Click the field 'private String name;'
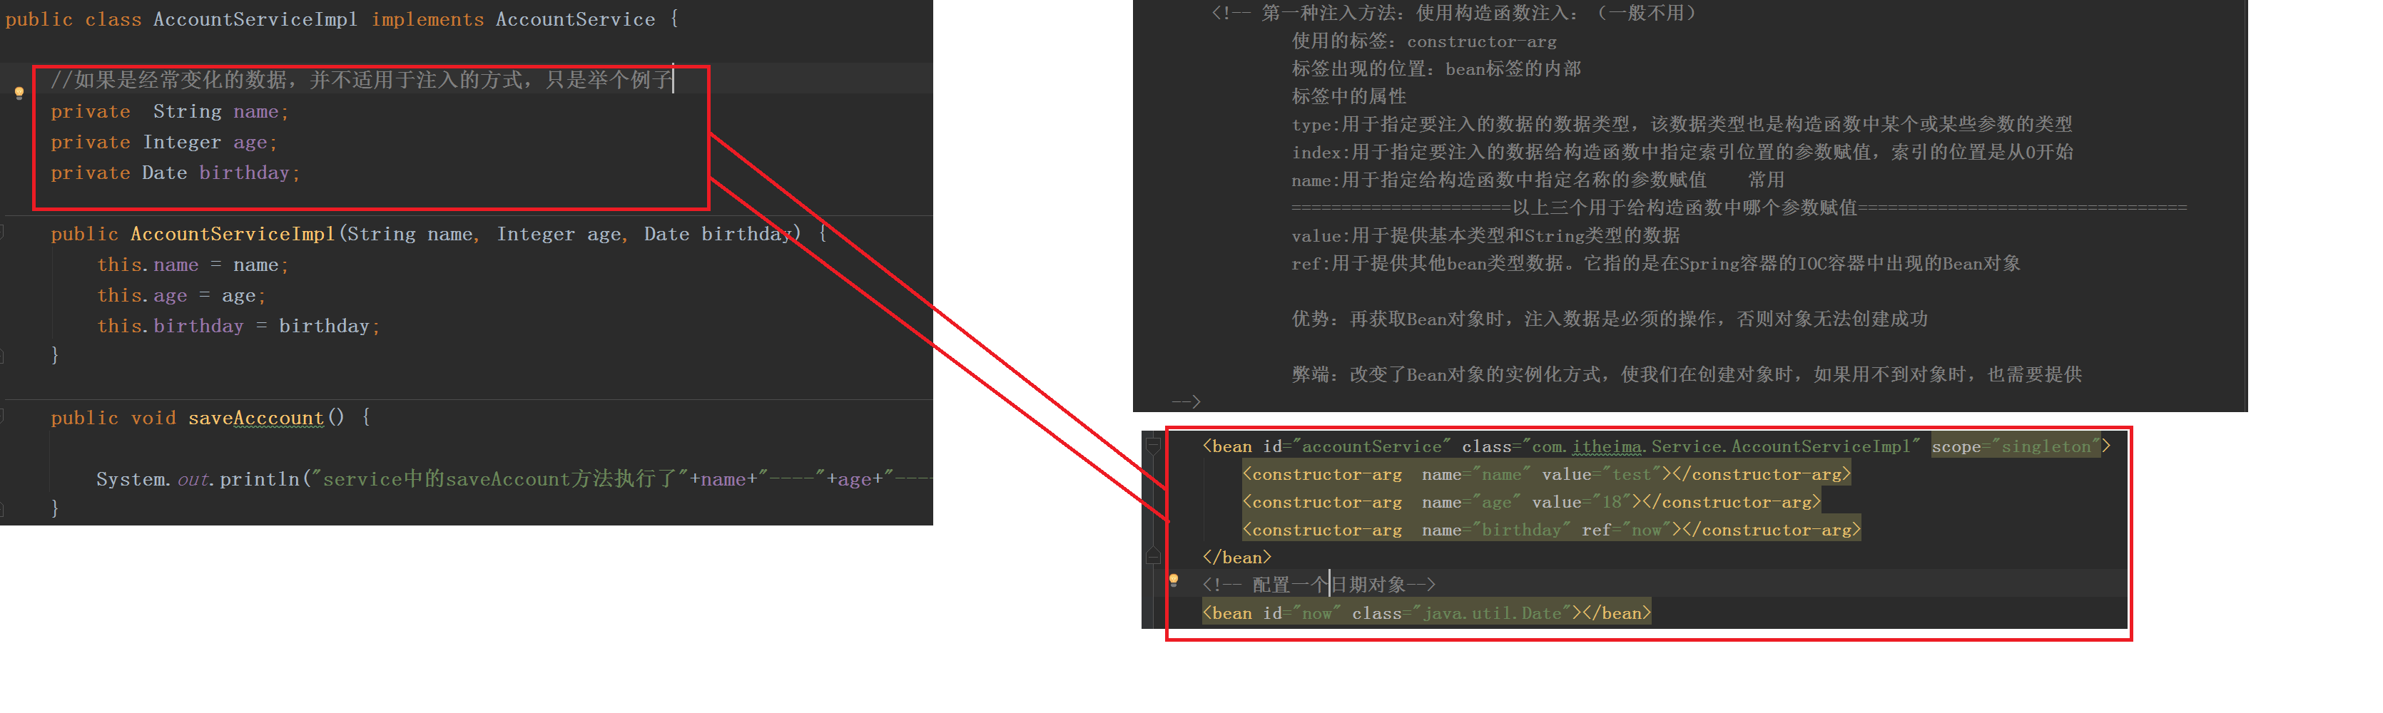The height and width of the screenshot is (713, 2383). click(169, 112)
